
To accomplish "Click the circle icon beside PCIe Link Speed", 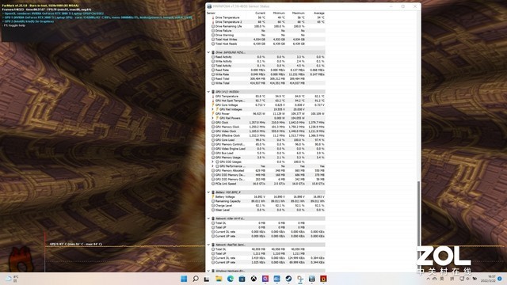I will pyautogui.click(x=213, y=184).
